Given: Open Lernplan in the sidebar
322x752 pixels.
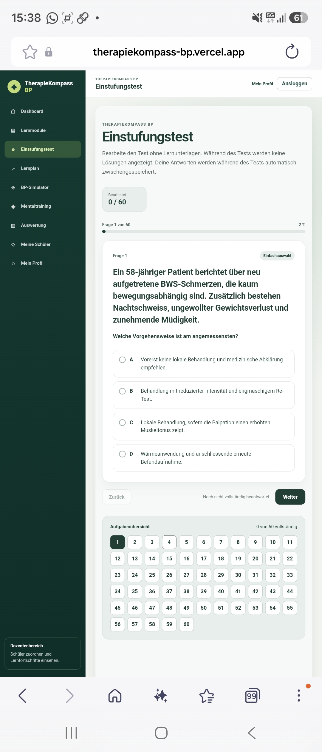Looking at the screenshot, I should [43, 168].
